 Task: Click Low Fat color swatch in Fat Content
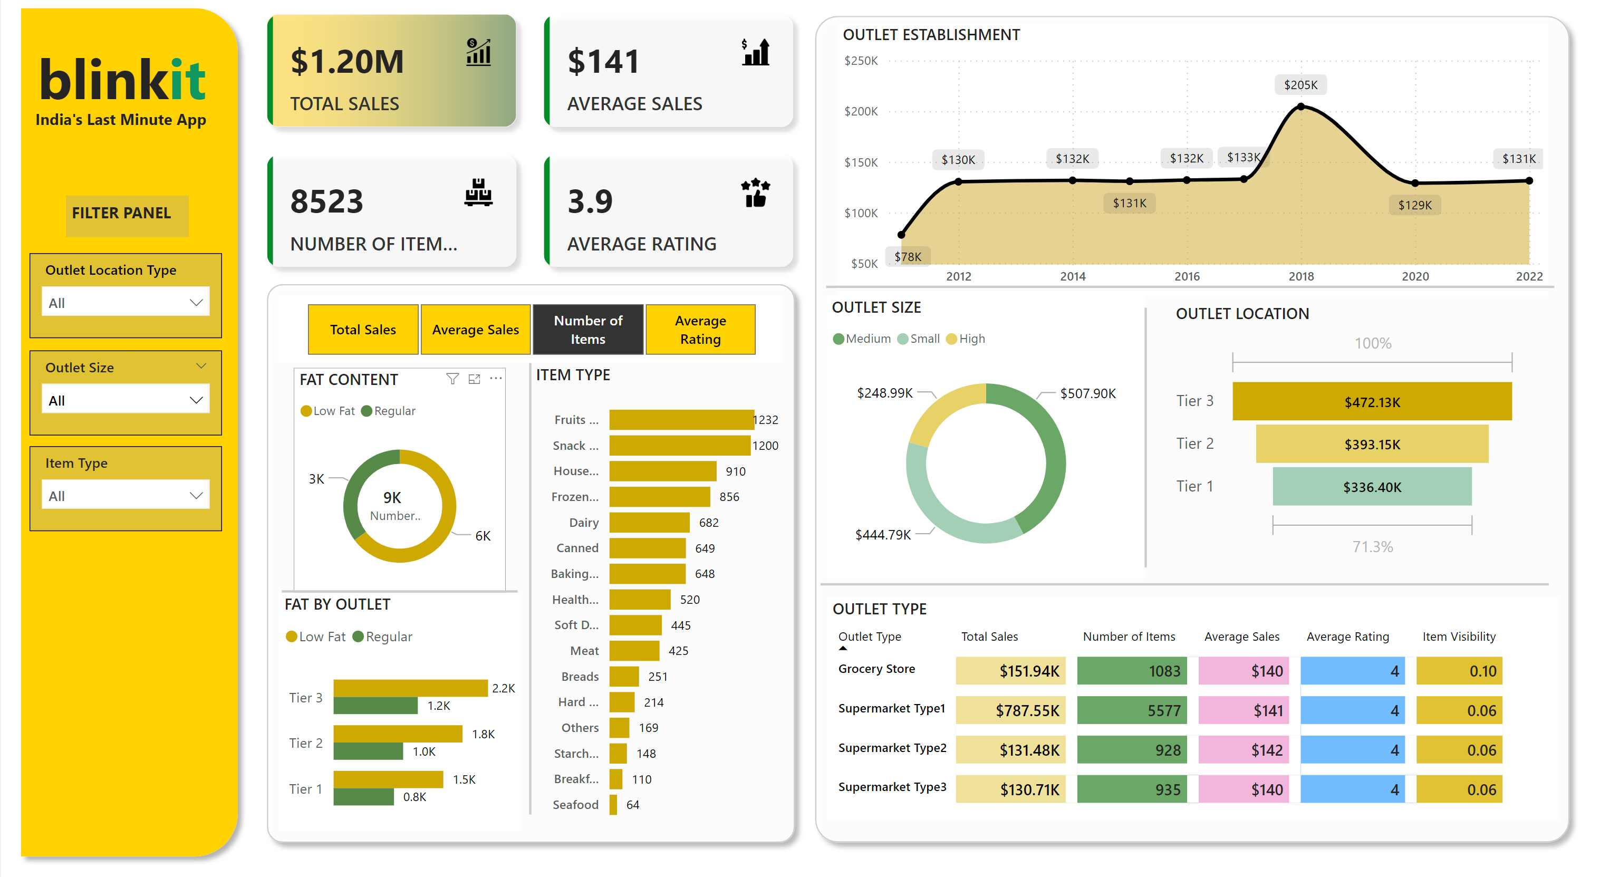pos(305,411)
